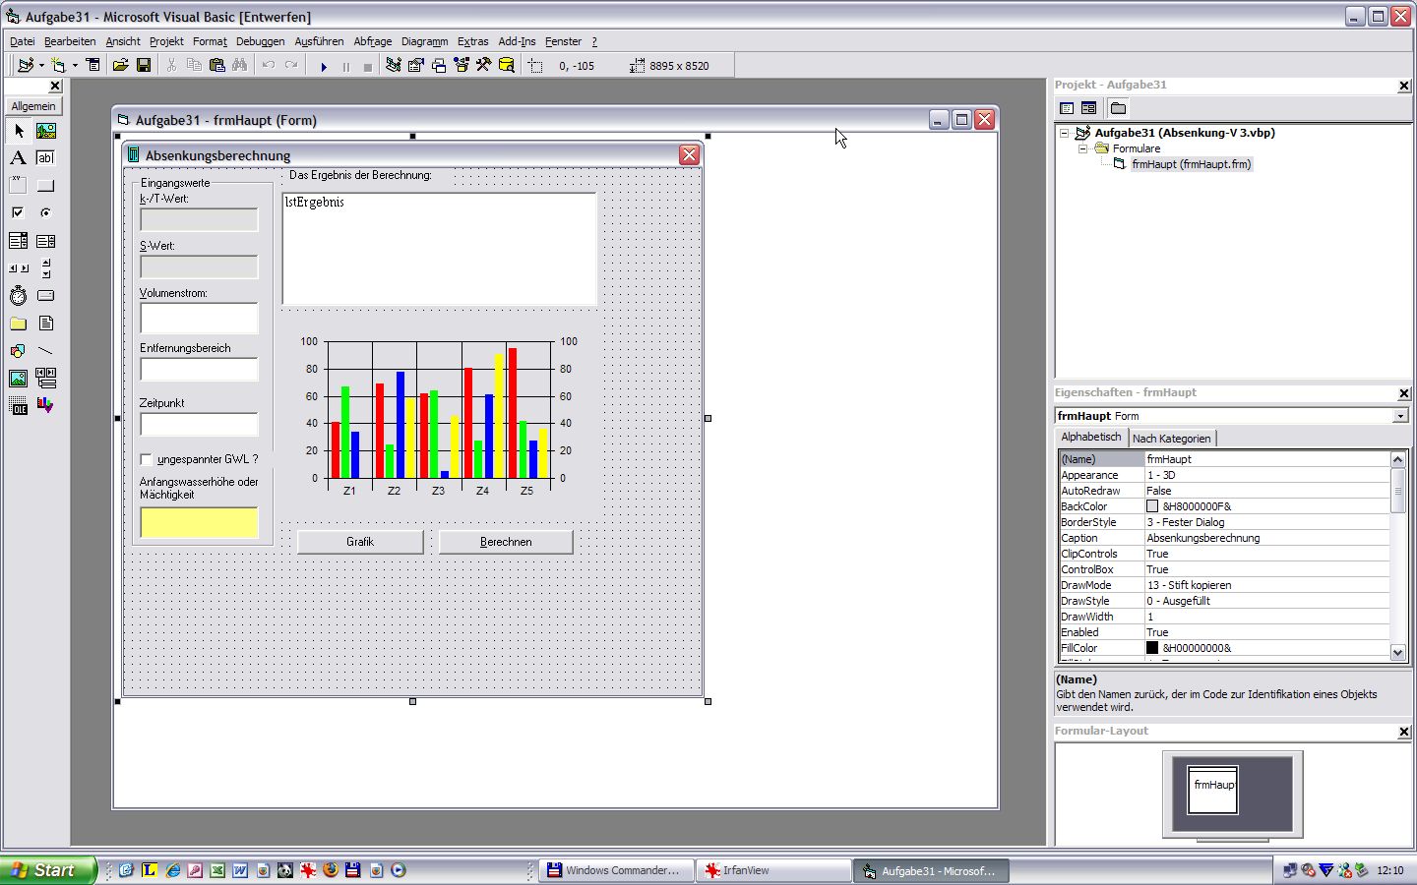Select the Shape control tool

click(19, 351)
